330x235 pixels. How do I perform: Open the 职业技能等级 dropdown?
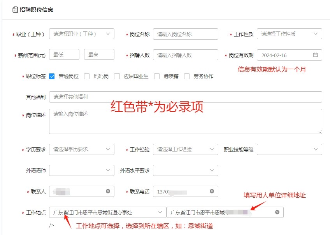[289, 149]
